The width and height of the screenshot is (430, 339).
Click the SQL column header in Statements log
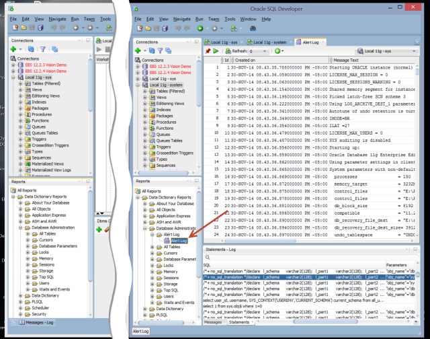pos(294,265)
